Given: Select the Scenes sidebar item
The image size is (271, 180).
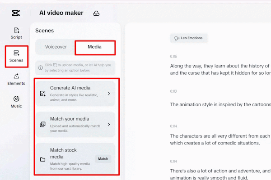Looking at the screenshot, I should [x=16, y=56].
